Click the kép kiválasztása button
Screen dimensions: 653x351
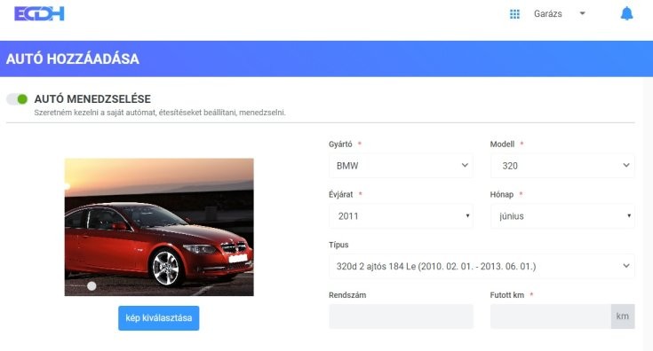point(159,318)
